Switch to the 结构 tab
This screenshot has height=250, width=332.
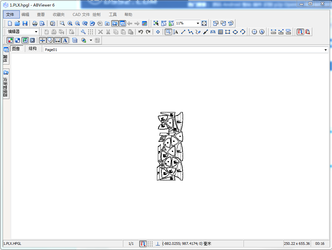(x=32, y=49)
